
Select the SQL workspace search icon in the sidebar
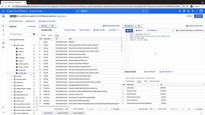4,26
